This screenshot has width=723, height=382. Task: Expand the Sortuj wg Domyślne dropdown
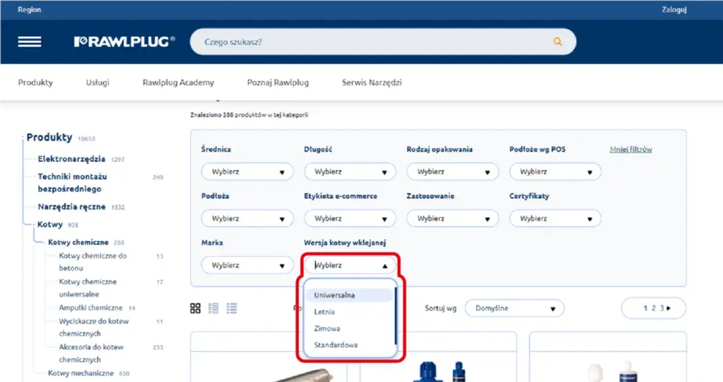[514, 309]
